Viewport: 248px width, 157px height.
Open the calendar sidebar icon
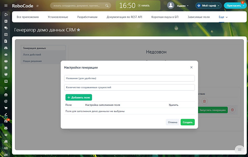tap(6, 35)
